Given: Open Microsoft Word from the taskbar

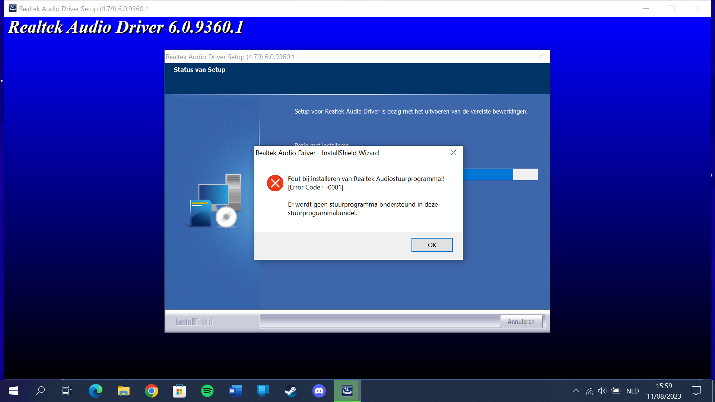Looking at the screenshot, I should click(x=235, y=391).
